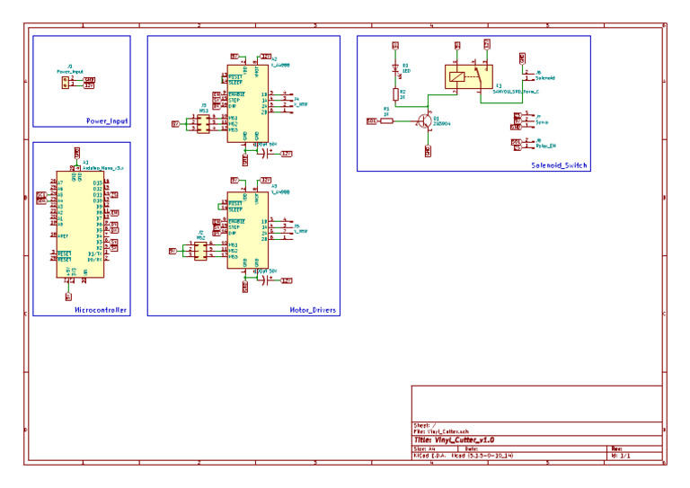The height and width of the screenshot is (488, 690).
Task: Click the A3 A4988 stepper driver body
Action: click(247, 231)
